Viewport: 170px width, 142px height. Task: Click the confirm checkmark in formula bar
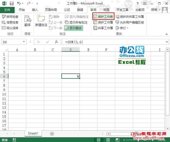click(48, 42)
